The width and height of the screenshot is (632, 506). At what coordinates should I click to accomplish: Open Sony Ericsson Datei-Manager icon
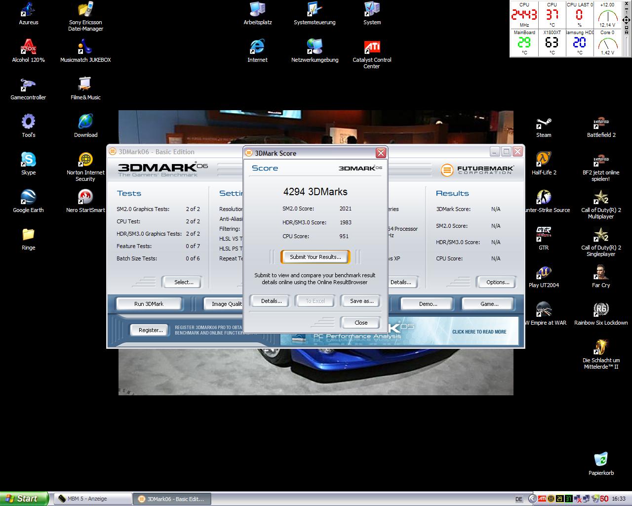pos(85,16)
